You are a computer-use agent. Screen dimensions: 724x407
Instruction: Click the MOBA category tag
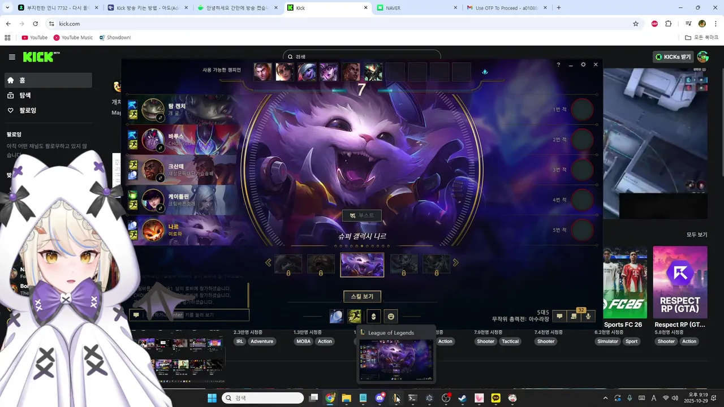304,341
